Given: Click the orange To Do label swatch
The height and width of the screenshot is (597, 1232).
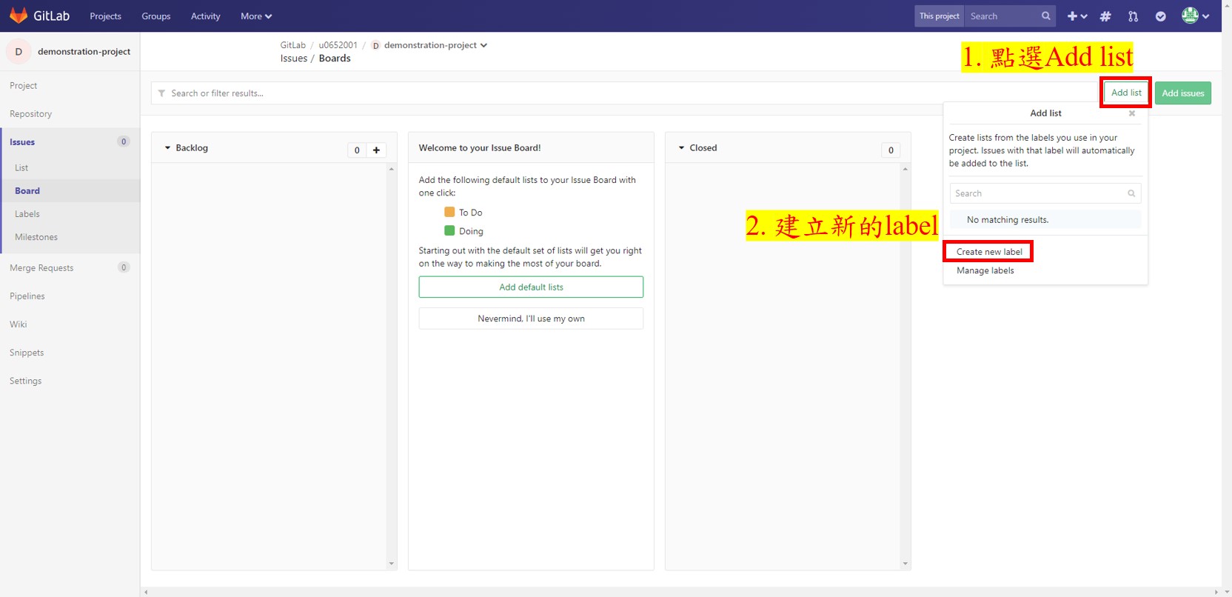Looking at the screenshot, I should point(449,212).
